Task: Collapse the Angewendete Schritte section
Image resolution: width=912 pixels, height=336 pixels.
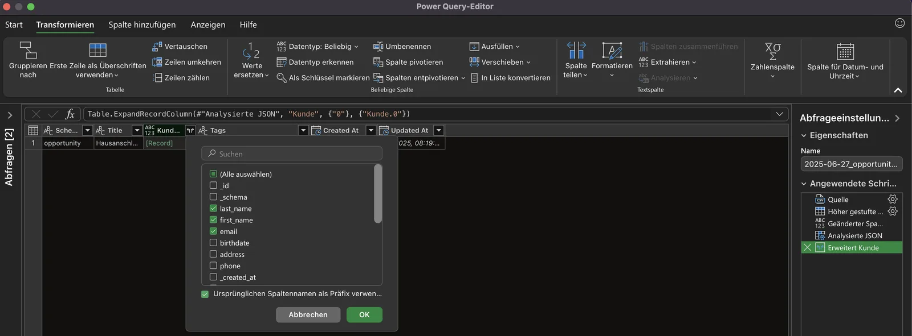Action: pos(804,184)
